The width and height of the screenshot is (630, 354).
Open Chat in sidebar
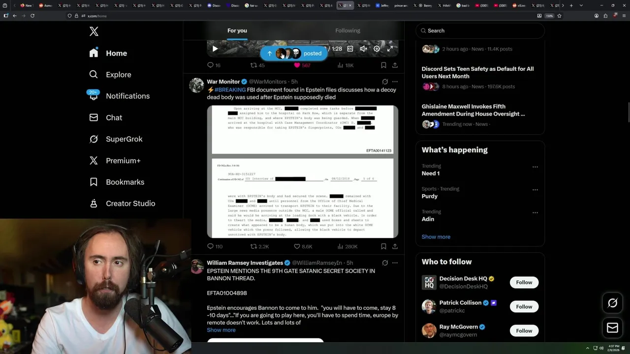[106, 118]
